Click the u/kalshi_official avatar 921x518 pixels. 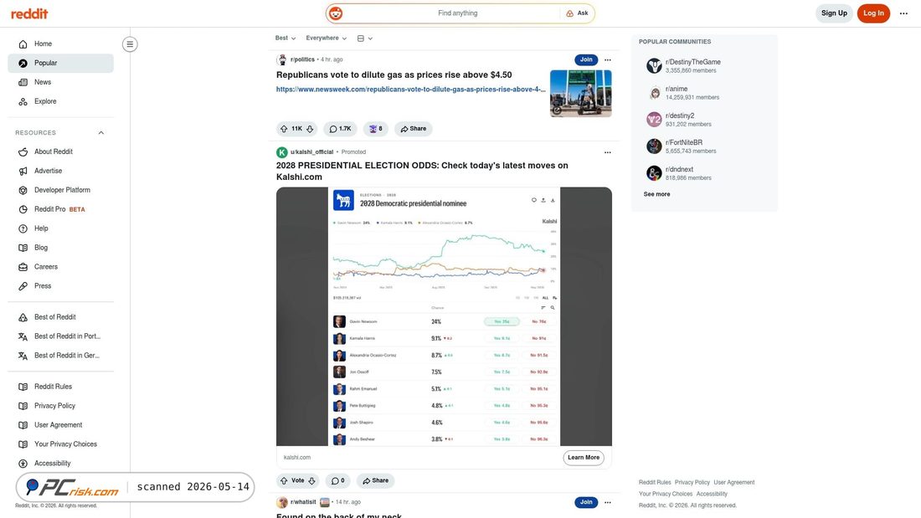pos(282,152)
